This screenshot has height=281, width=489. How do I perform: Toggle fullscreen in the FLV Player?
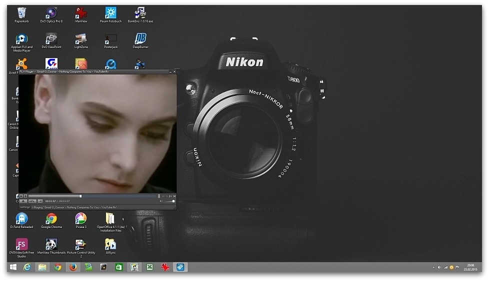click(174, 196)
